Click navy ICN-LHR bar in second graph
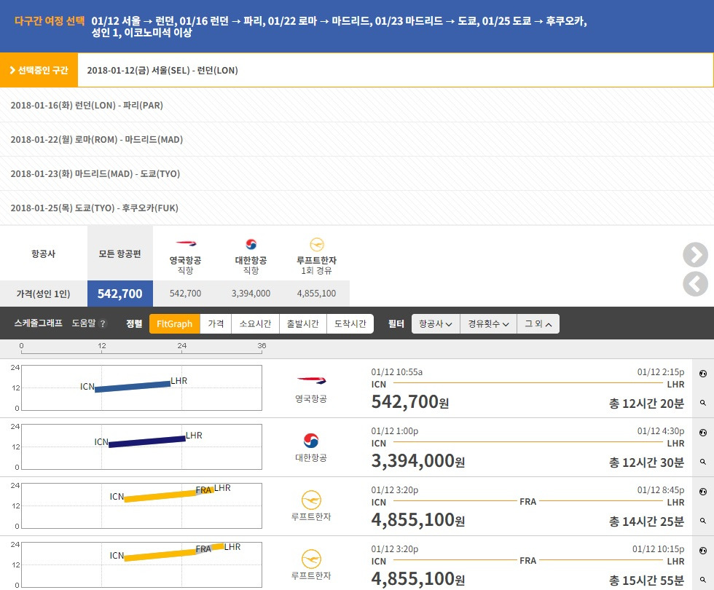The image size is (714, 590). (x=147, y=441)
